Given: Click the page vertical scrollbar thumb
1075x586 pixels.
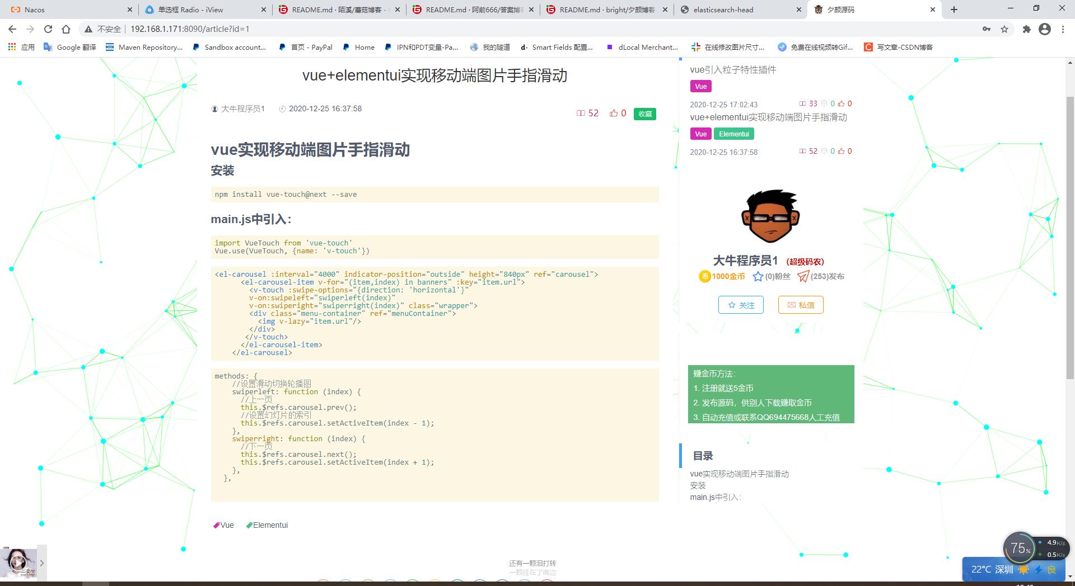Looking at the screenshot, I should coord(1070,238).
